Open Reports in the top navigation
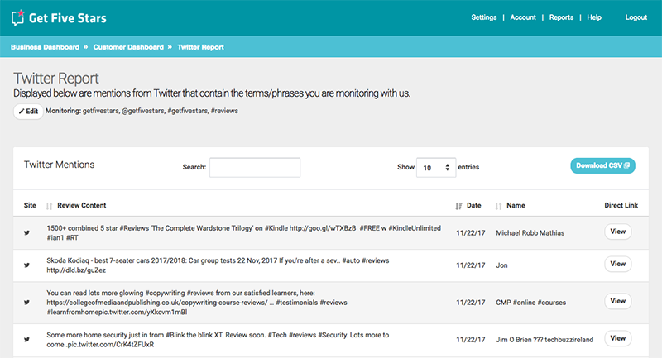Viewport: 662px width, 358px height. (x=561, y=17)
